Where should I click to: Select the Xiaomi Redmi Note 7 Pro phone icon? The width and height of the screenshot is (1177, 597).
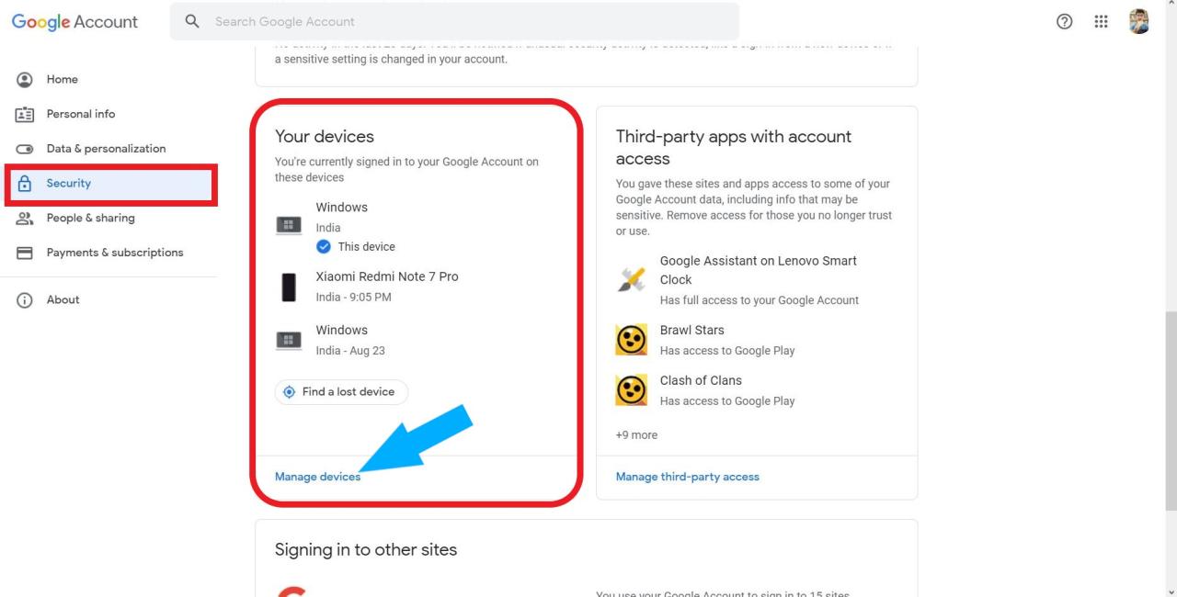point(289,287)
